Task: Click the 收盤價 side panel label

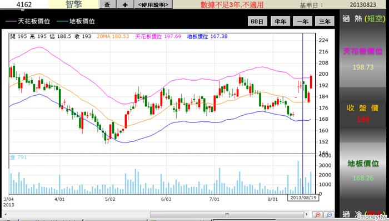Action: pyautogui.click(x=362, y=108)
